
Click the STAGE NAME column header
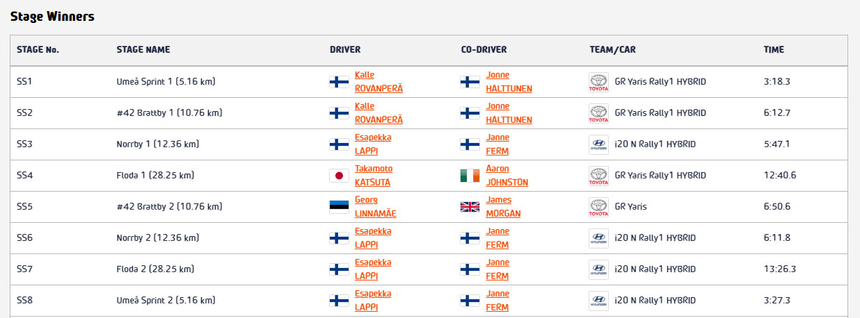coord(143,50)
